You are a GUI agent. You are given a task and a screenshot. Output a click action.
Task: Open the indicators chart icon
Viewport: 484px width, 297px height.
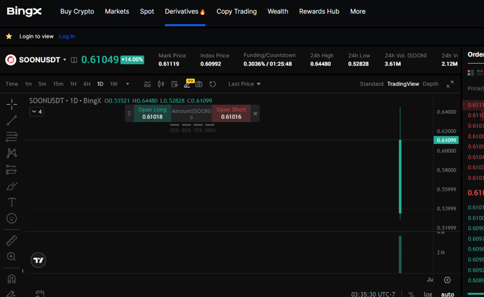coord(147,84)
